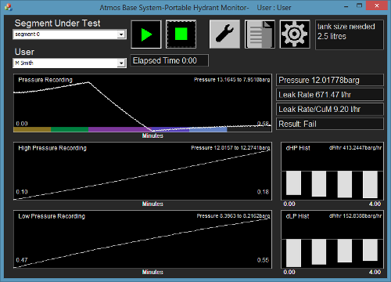Click the 'dHP Hist' histogram title
The height and width of the screenshot is (282, 391).
point(298,148)
